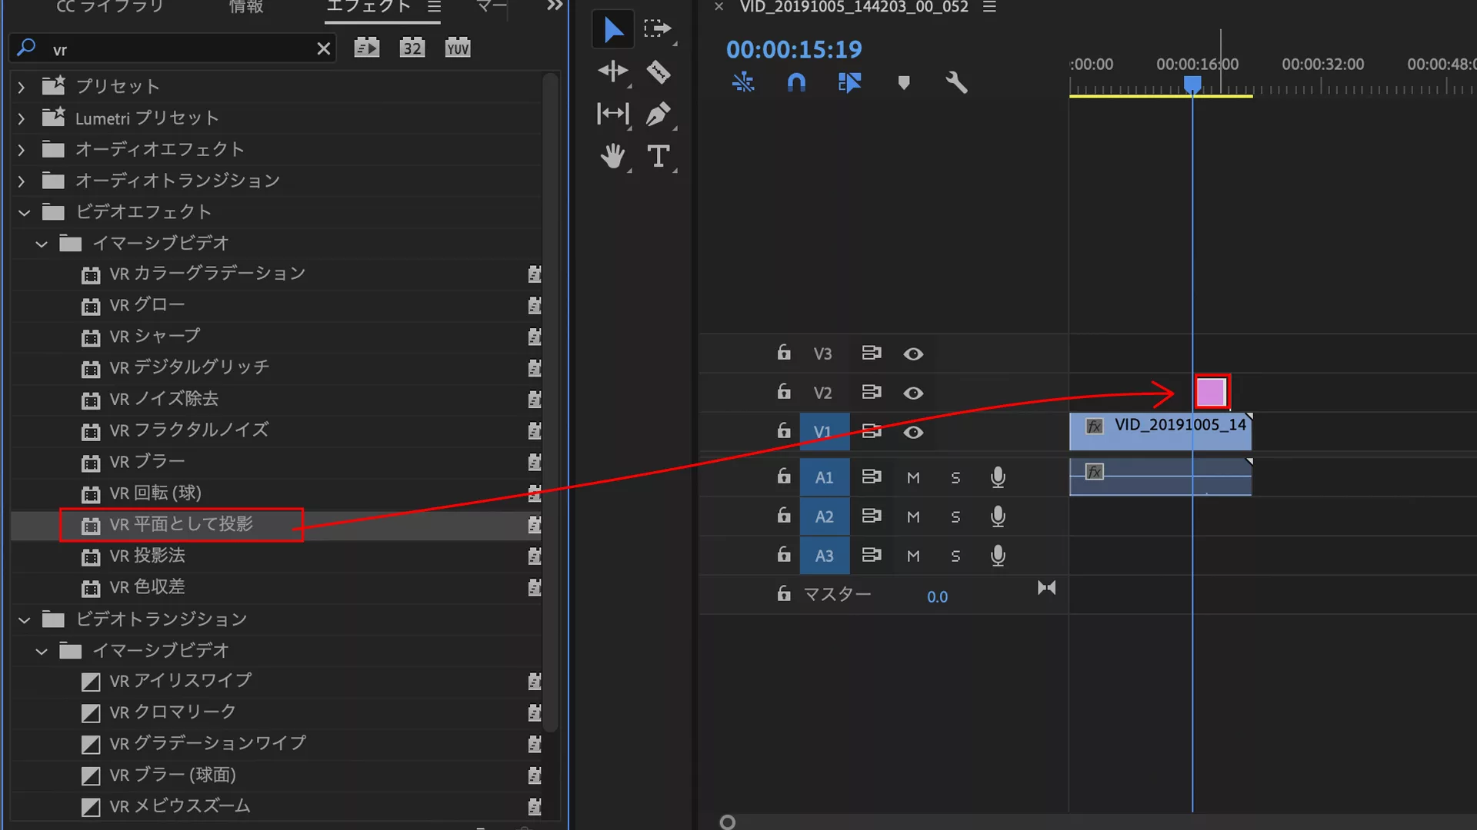The height and width of the screenshot is (830, 1477).
Task: Expand the オーディオトランジション folder
Action: point(22,181)
